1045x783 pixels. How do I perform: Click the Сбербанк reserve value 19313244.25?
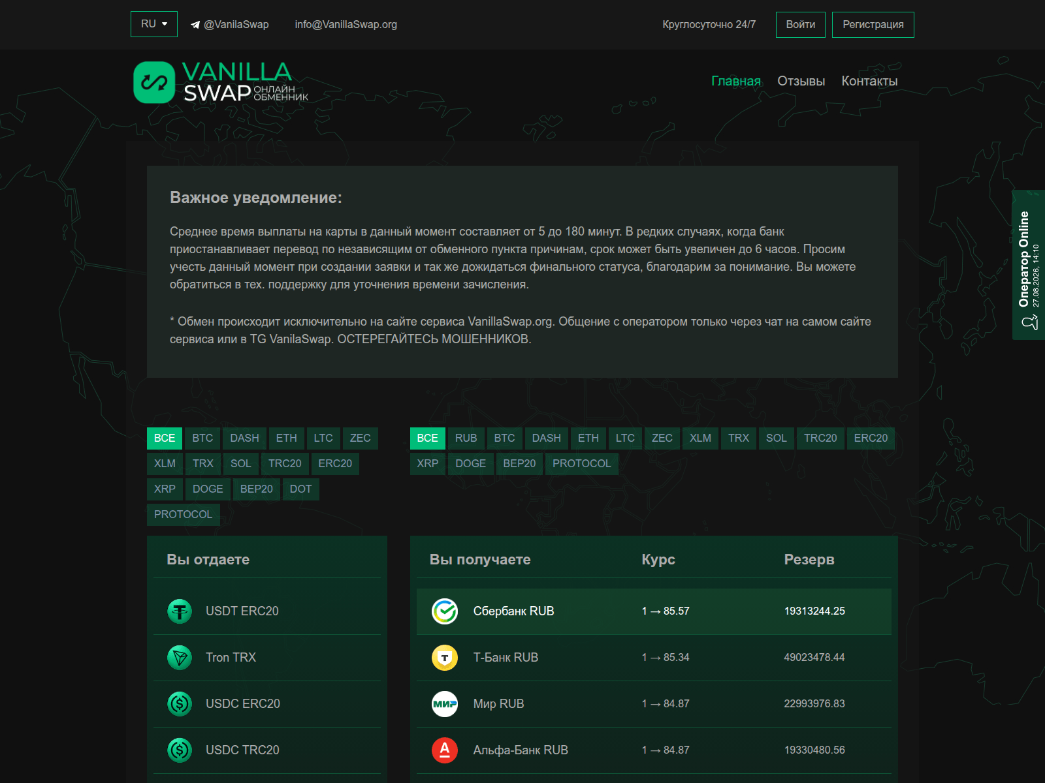[x=814, y=611]
